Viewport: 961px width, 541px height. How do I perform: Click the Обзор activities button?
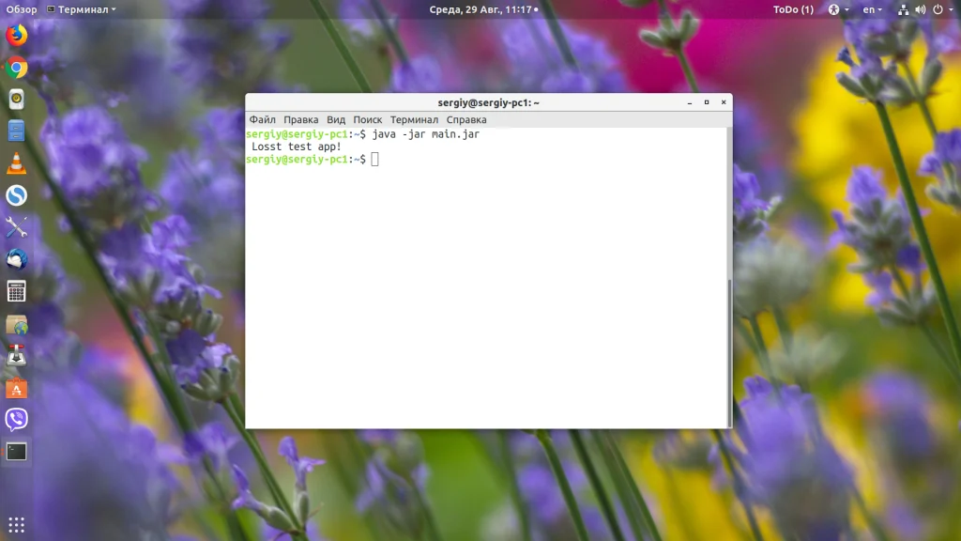click(x=22, y=9)
